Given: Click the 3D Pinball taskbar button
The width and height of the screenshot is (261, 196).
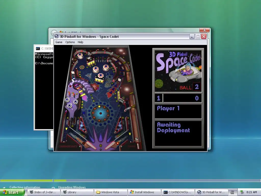Looking at the screenshot, I should [x=211, y=192].
